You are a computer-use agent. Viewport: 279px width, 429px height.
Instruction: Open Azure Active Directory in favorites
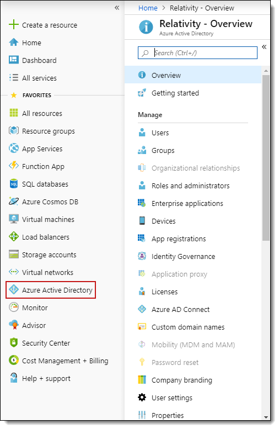pos(51,290)
